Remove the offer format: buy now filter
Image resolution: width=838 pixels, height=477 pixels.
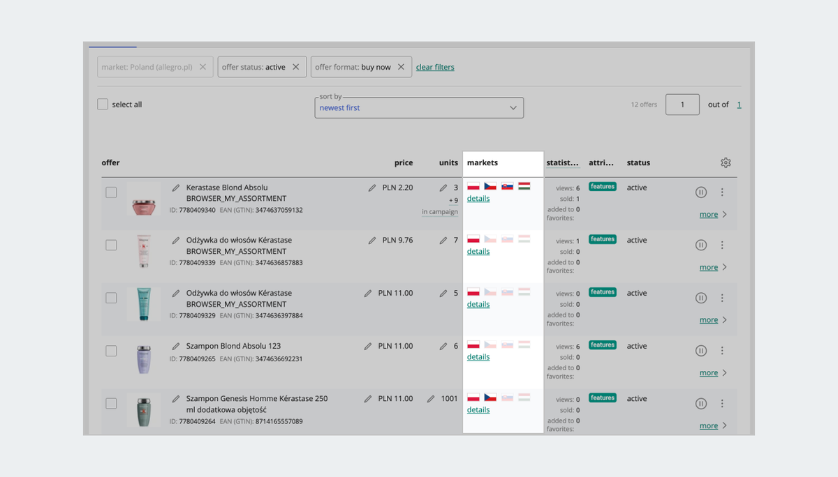click(401, 67)
